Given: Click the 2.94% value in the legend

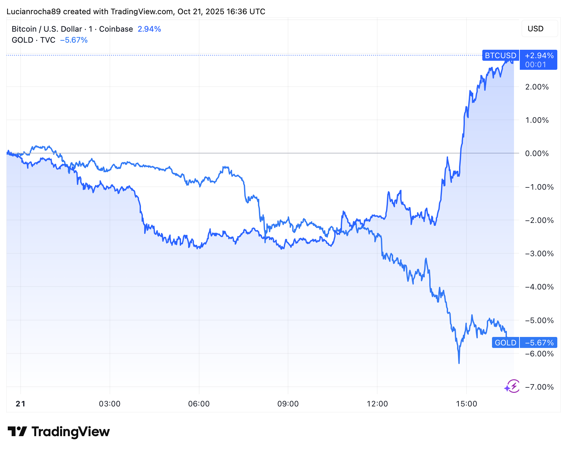Looking at the screenshot, I should pyautogui.click(x=149, y=29).
